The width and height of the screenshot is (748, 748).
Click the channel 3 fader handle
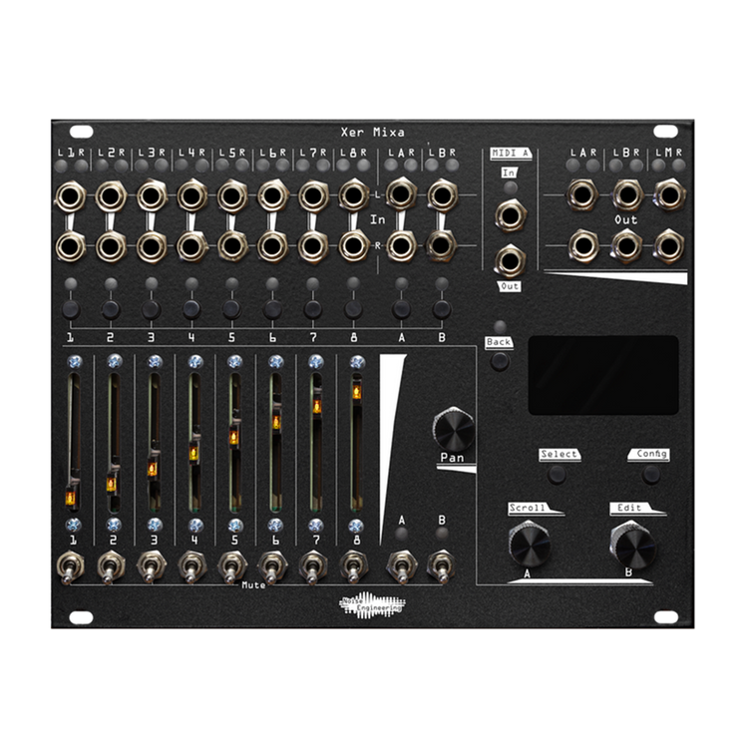(153, 469)
